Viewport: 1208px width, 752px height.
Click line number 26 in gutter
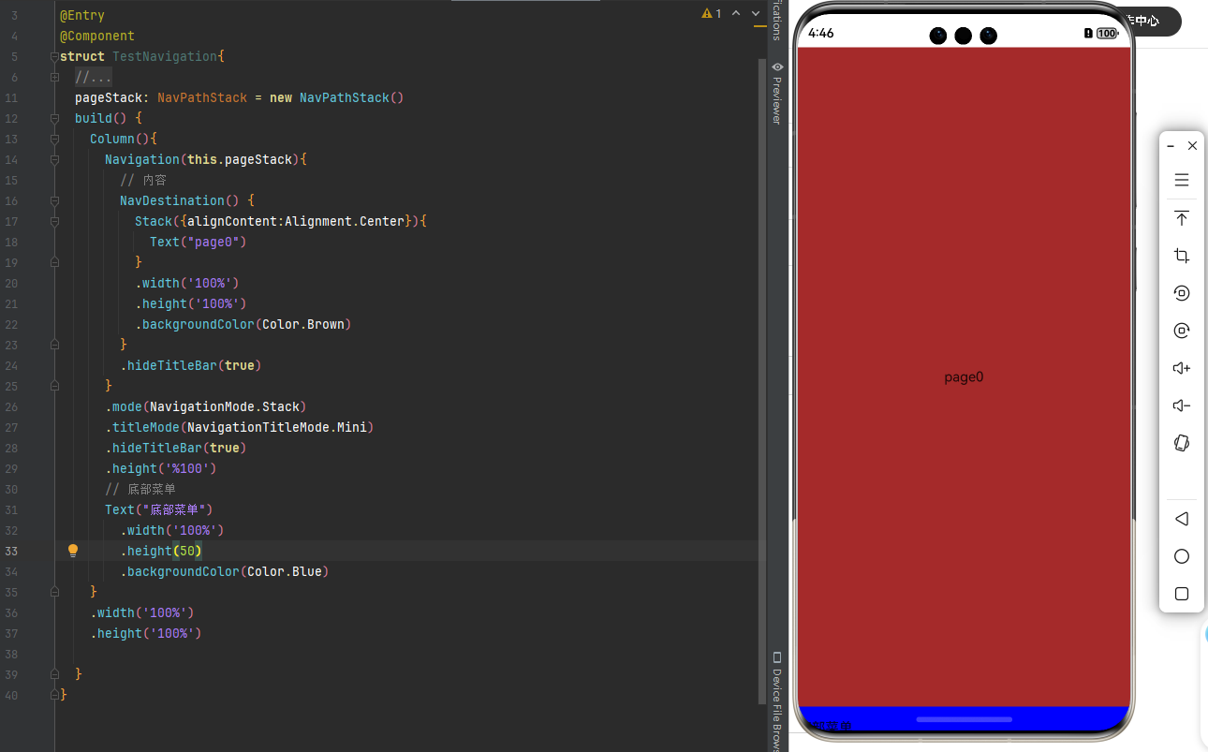[12, 406]
